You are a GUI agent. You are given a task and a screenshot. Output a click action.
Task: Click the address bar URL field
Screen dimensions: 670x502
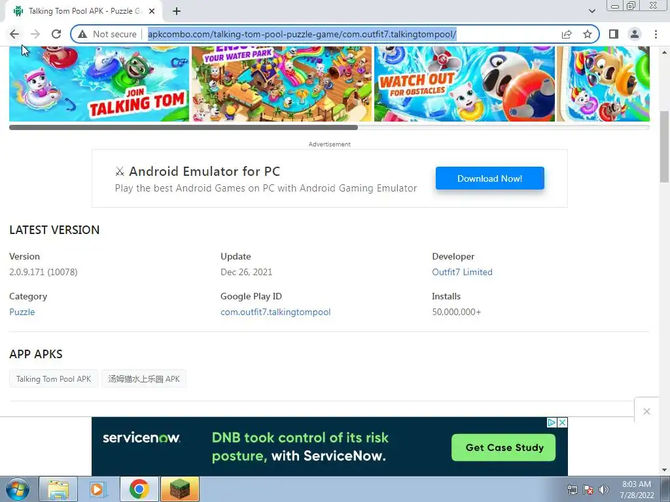tap(302, 34)
